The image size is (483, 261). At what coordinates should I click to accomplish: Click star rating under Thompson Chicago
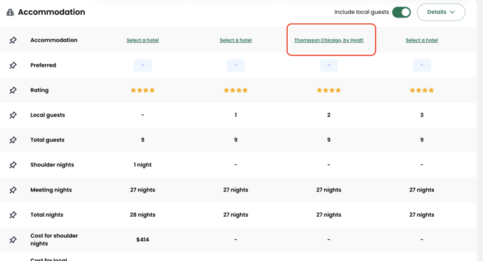click(329, 91)
